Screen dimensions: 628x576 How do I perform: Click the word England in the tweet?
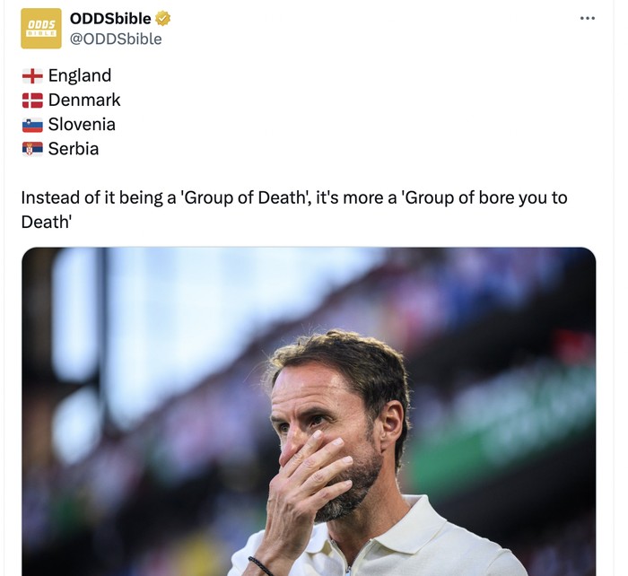tap(80, 75)
